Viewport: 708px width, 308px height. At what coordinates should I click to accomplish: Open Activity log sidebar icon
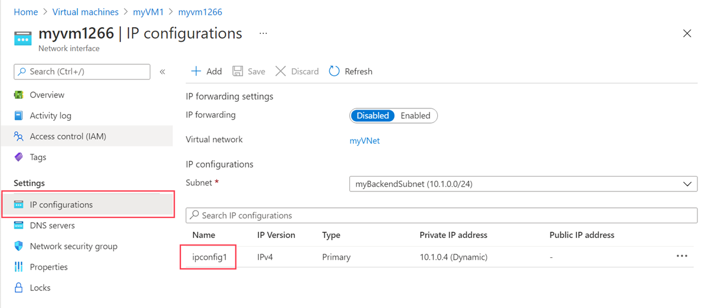(19, 115)
